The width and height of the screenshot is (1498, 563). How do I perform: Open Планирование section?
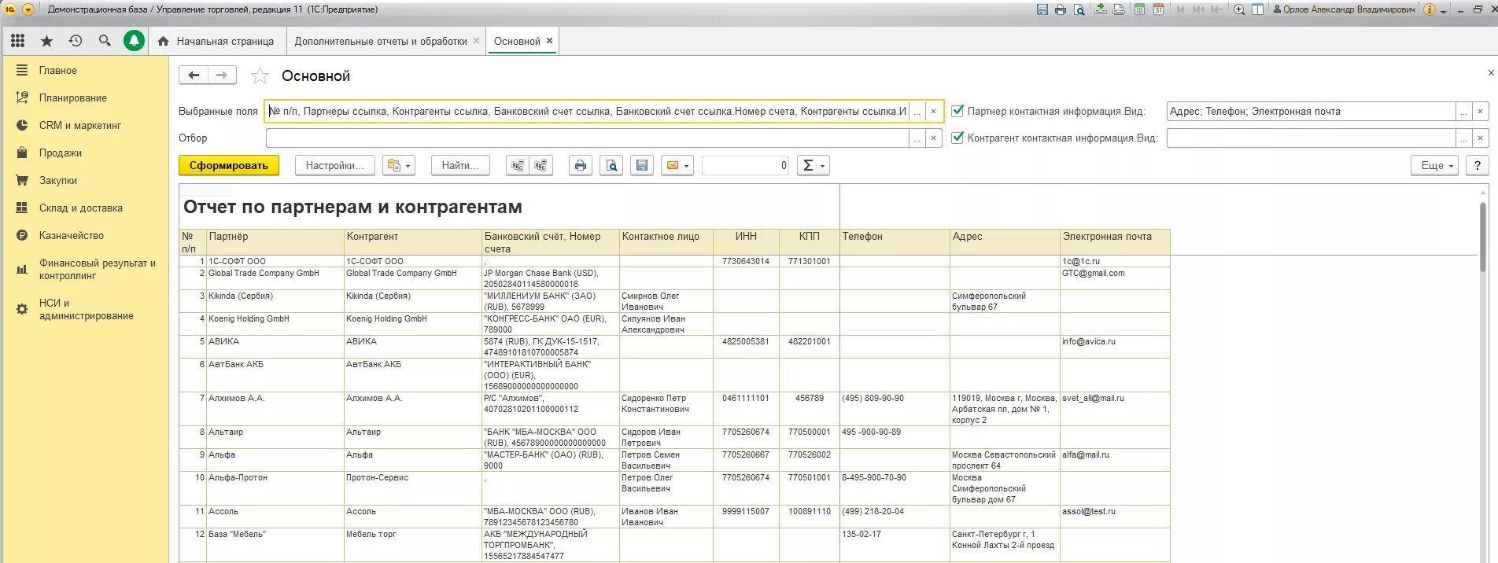[x=85, y=98]
